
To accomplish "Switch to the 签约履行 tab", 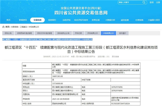I will pos(123,33).
